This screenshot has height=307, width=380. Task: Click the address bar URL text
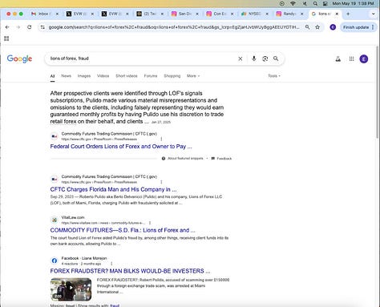pos(174,27)
